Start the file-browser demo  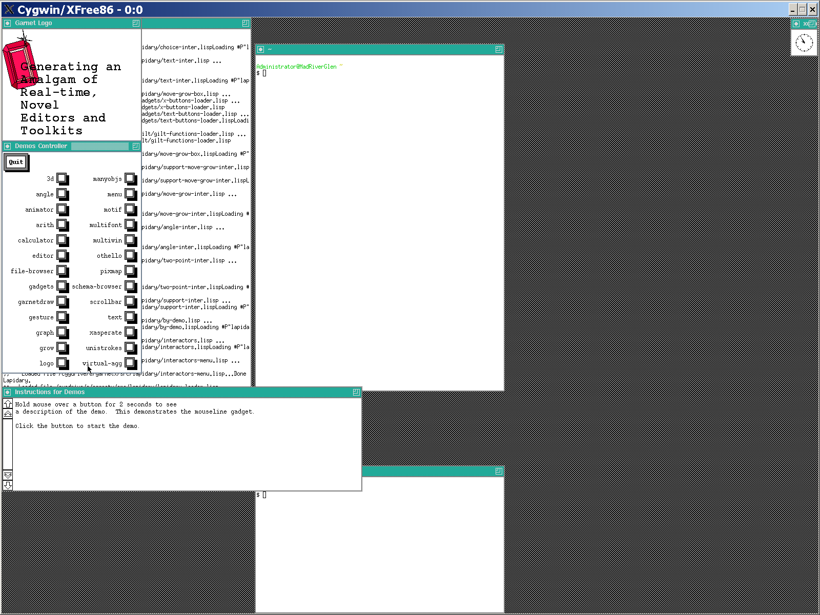[x=63, y=271]
